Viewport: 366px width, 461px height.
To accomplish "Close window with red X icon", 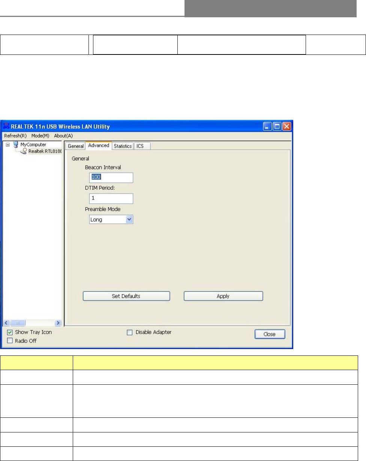I will coord(286,127).
